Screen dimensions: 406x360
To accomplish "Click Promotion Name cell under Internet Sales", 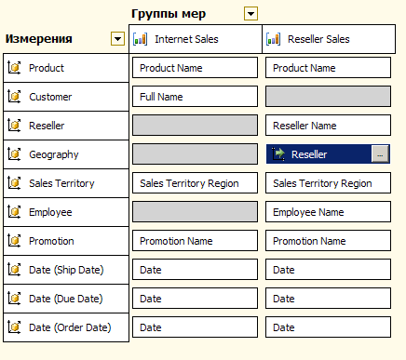I will 195,241.
